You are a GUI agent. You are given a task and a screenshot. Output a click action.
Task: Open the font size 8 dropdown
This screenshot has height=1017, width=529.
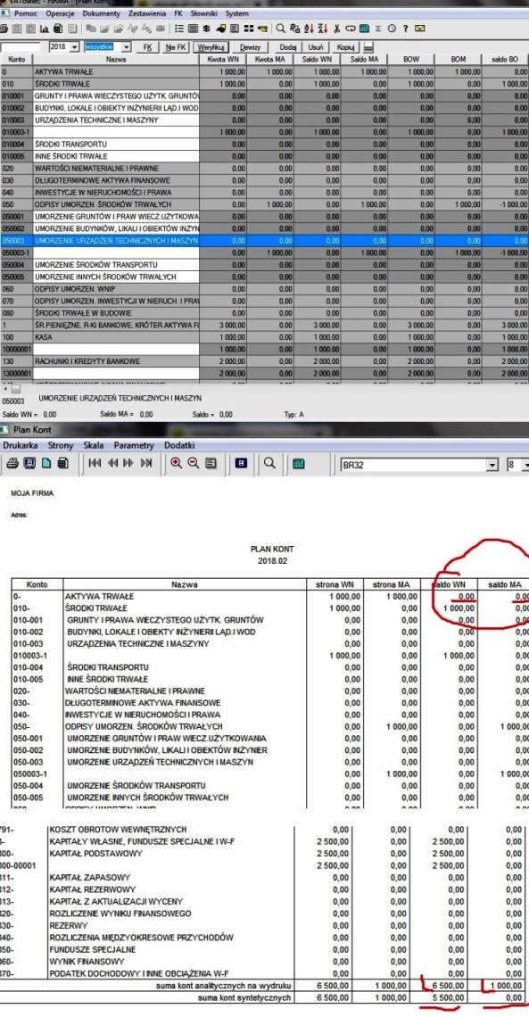click(525, 465)
